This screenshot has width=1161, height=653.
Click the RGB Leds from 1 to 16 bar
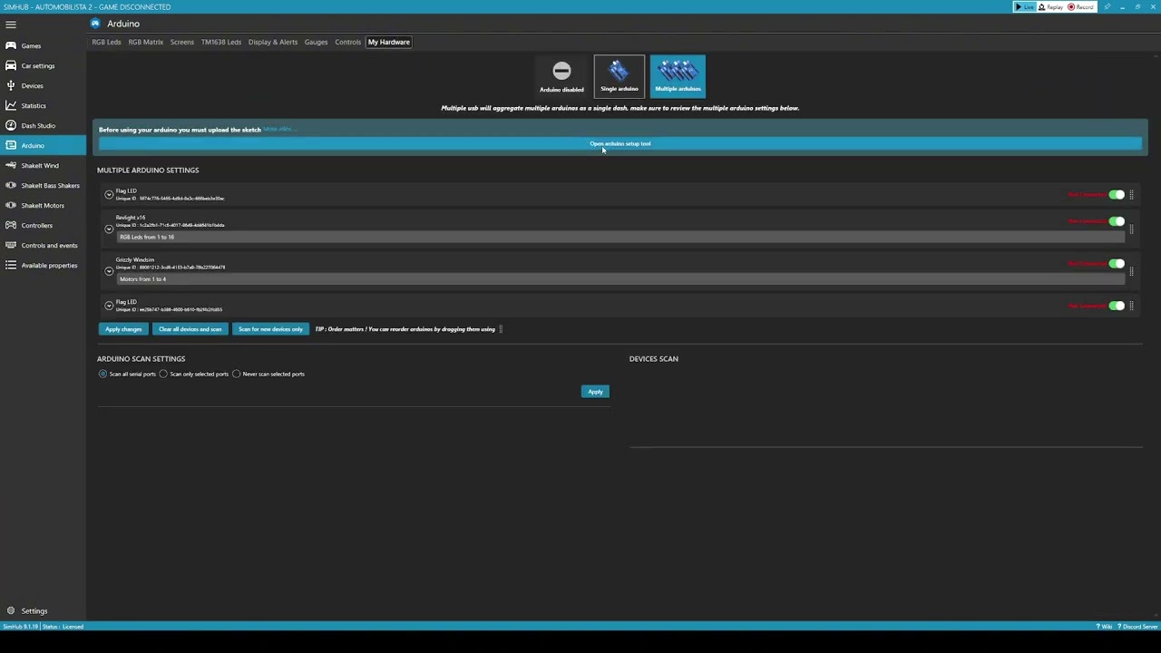click(620, 237)
